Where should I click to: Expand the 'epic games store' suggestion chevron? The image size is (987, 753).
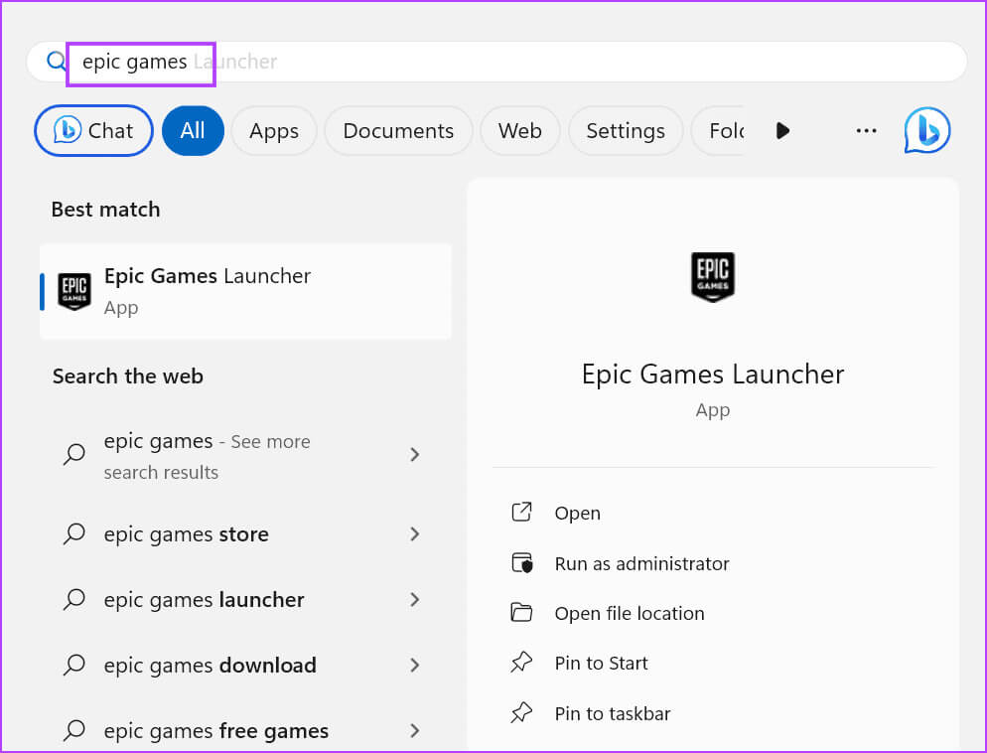pyautogui.click(x=415, y=534)
